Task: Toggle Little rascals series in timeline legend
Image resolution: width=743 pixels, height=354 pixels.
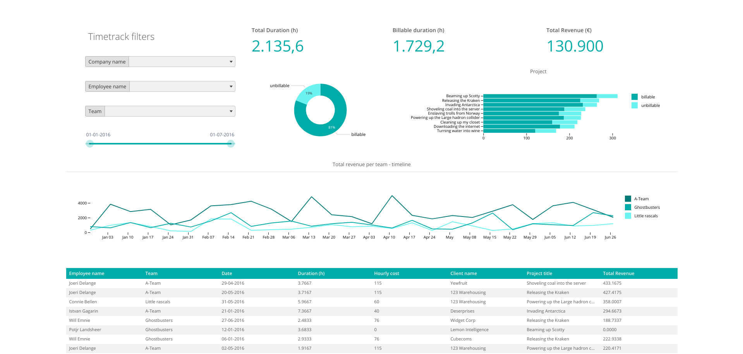Action: click(x=628, y=216)
